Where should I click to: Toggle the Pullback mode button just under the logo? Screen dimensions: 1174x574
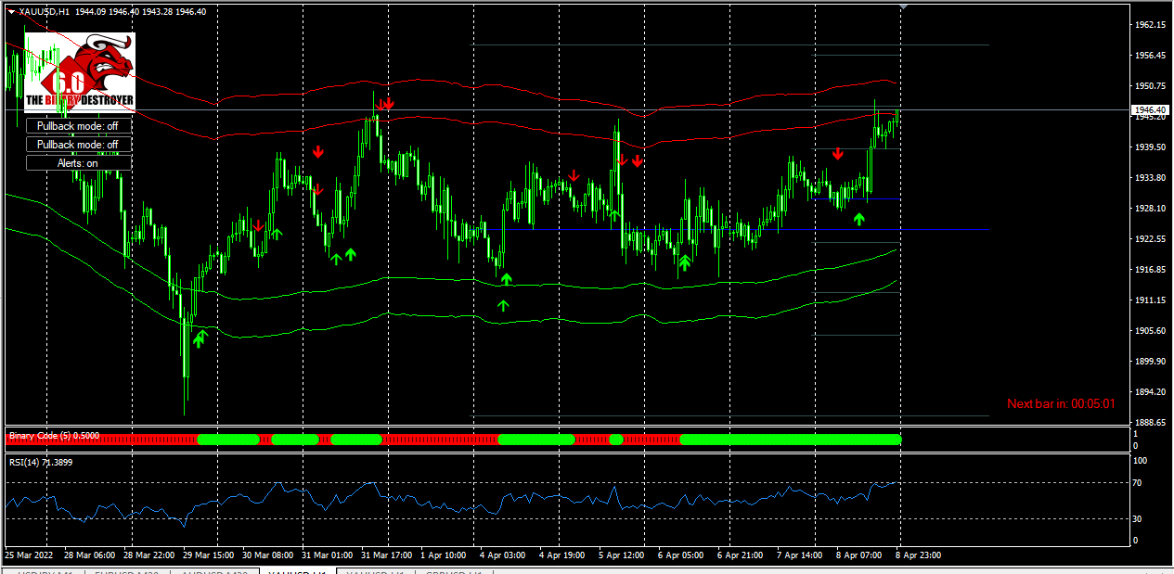79,125
